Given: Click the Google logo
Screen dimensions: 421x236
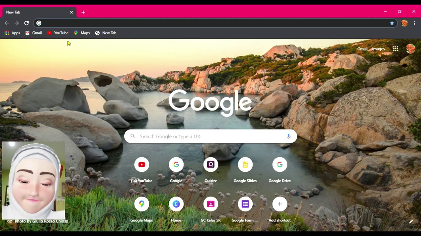Looking at the screenshot, I should pos(210,103).
